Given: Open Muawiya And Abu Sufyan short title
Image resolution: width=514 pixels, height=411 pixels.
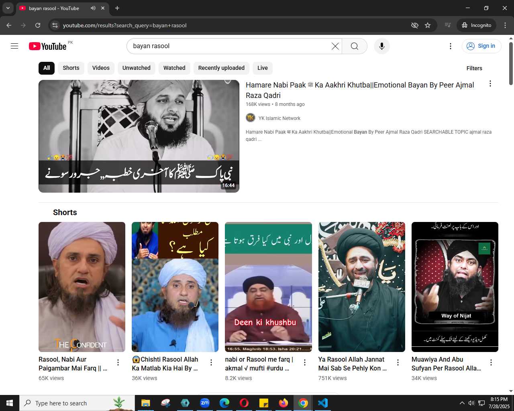Looking at the screenshot, I should tap(446, 364).
